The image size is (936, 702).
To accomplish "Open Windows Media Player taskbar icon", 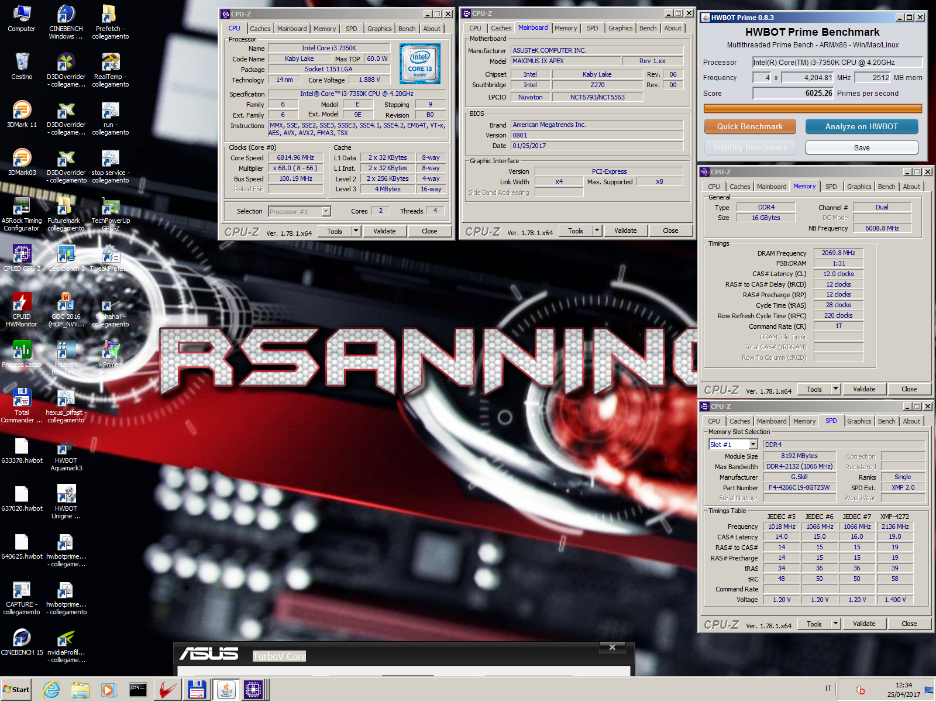I will 109,690.
